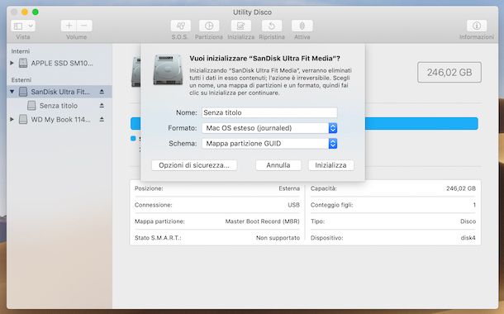504x314 pixels.
Task: Click the Capacità 246,02 GB value
Action: (x=460, y=188)
